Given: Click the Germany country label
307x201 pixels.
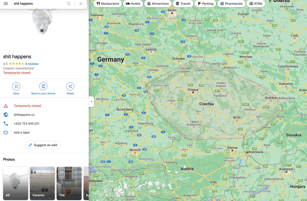Looking at the screenshot, I should point(111,59).
